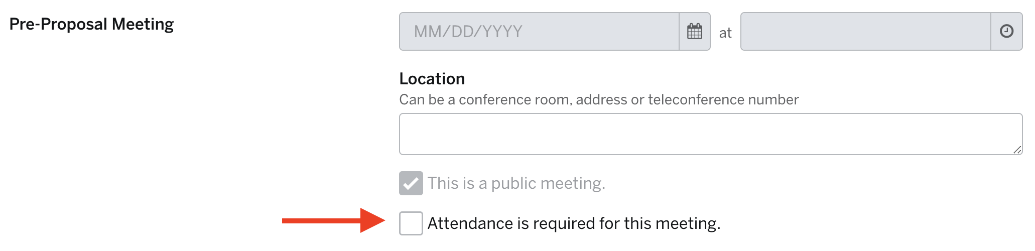Click the 'Pre-Proposal Meeting' section label
Viewport: 1035px width, 251px height.
(x=91, y=24)
